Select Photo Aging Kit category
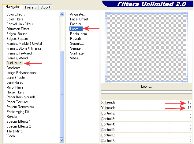The height and width of the screenshot is (144, 194). [x=18, y=112]
